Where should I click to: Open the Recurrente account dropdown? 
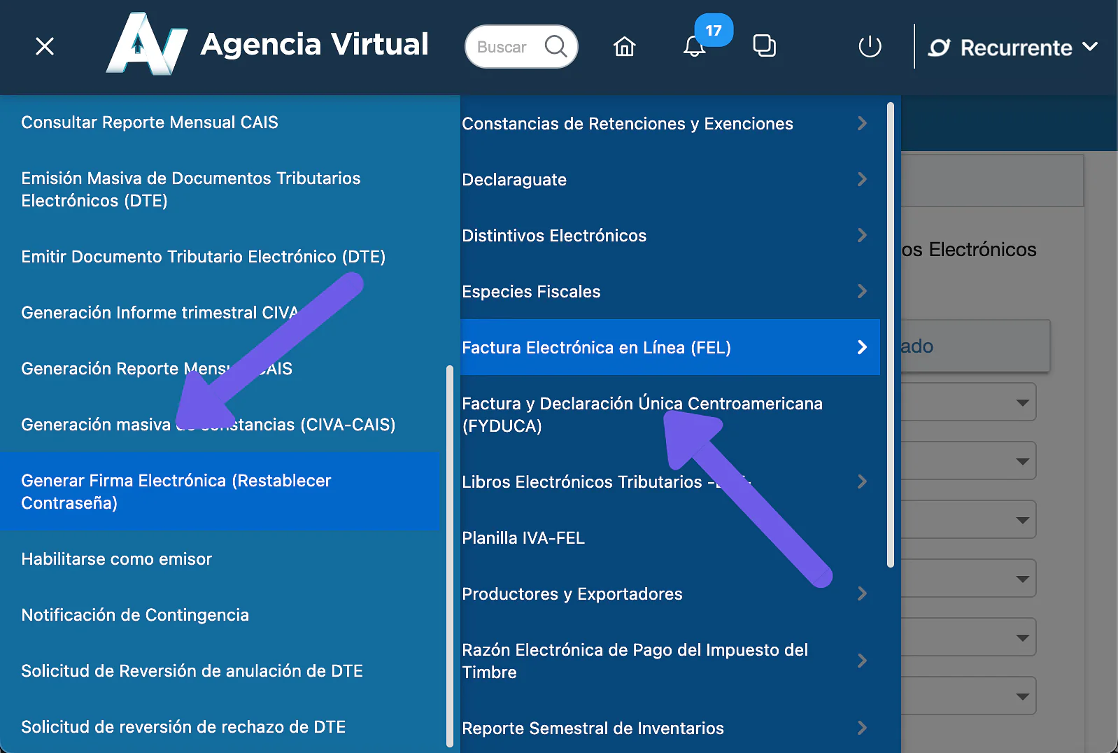click(1013, 48)
